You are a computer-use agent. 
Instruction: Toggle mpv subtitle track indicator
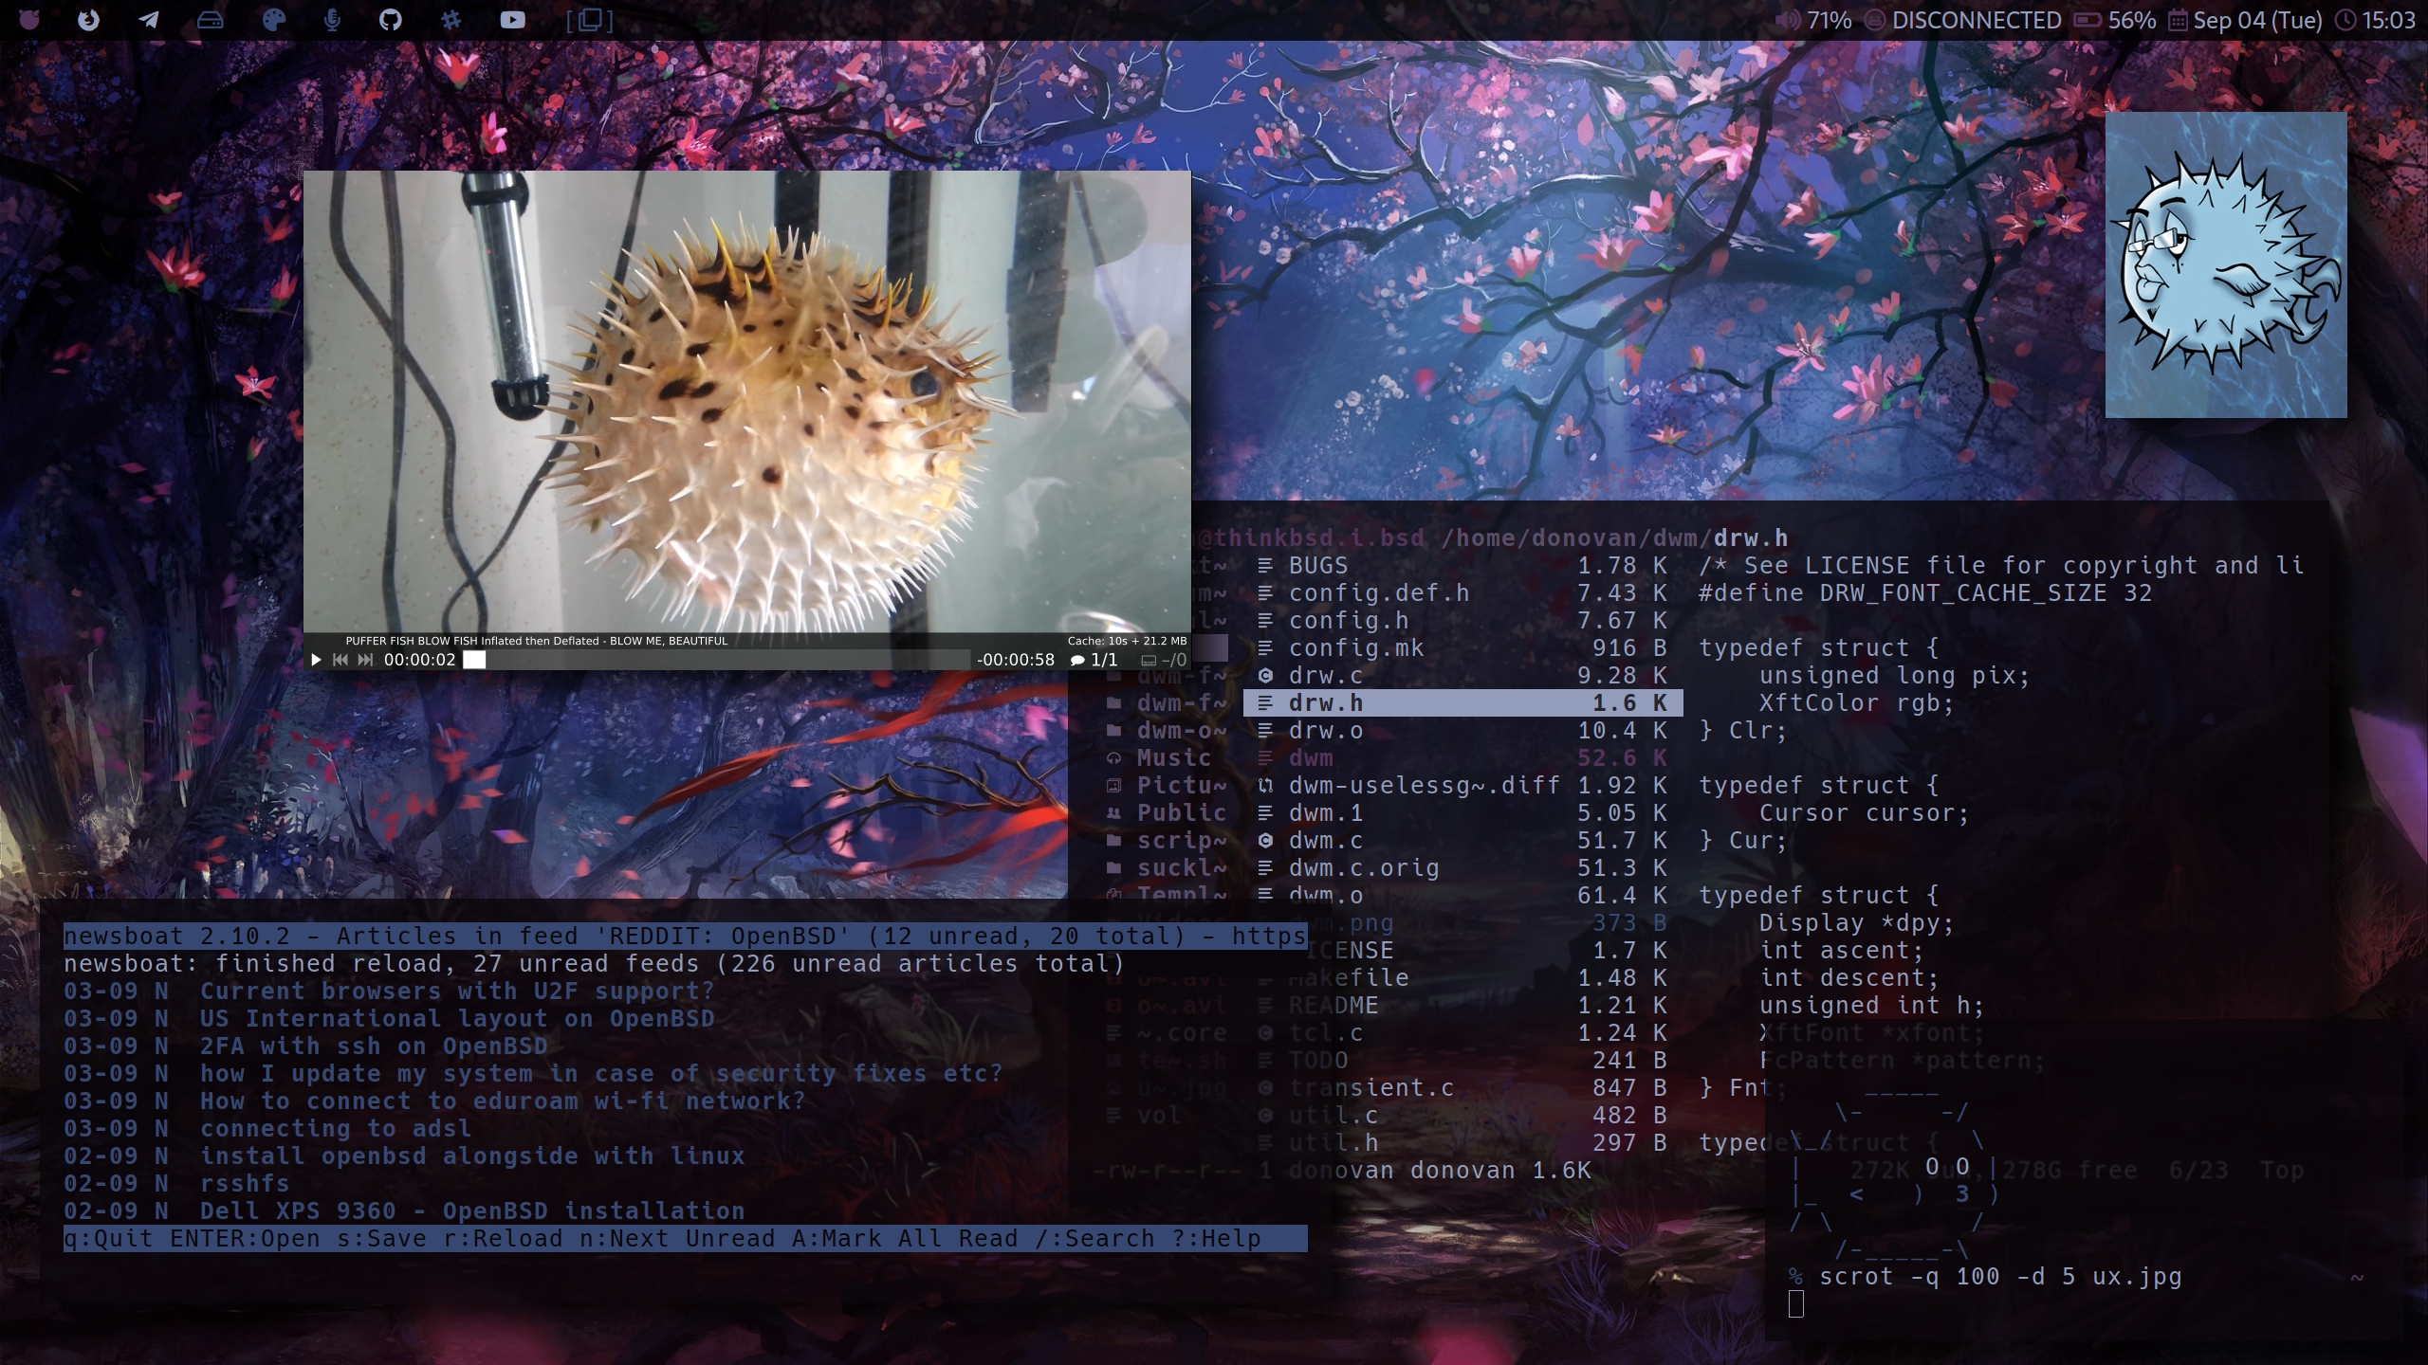pyautogui.click(x=1164, y=660)
